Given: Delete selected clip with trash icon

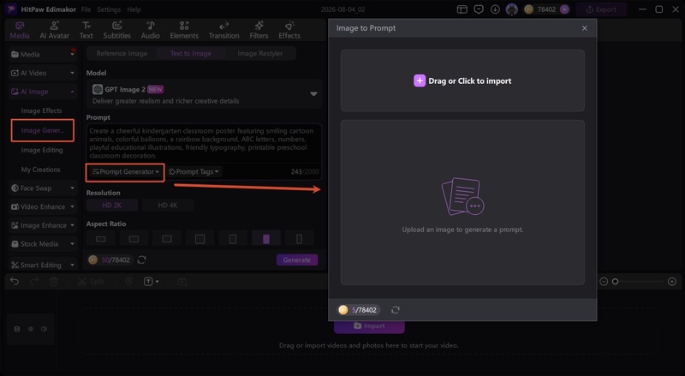Looking at the screenshot, I should pos(54,282).
